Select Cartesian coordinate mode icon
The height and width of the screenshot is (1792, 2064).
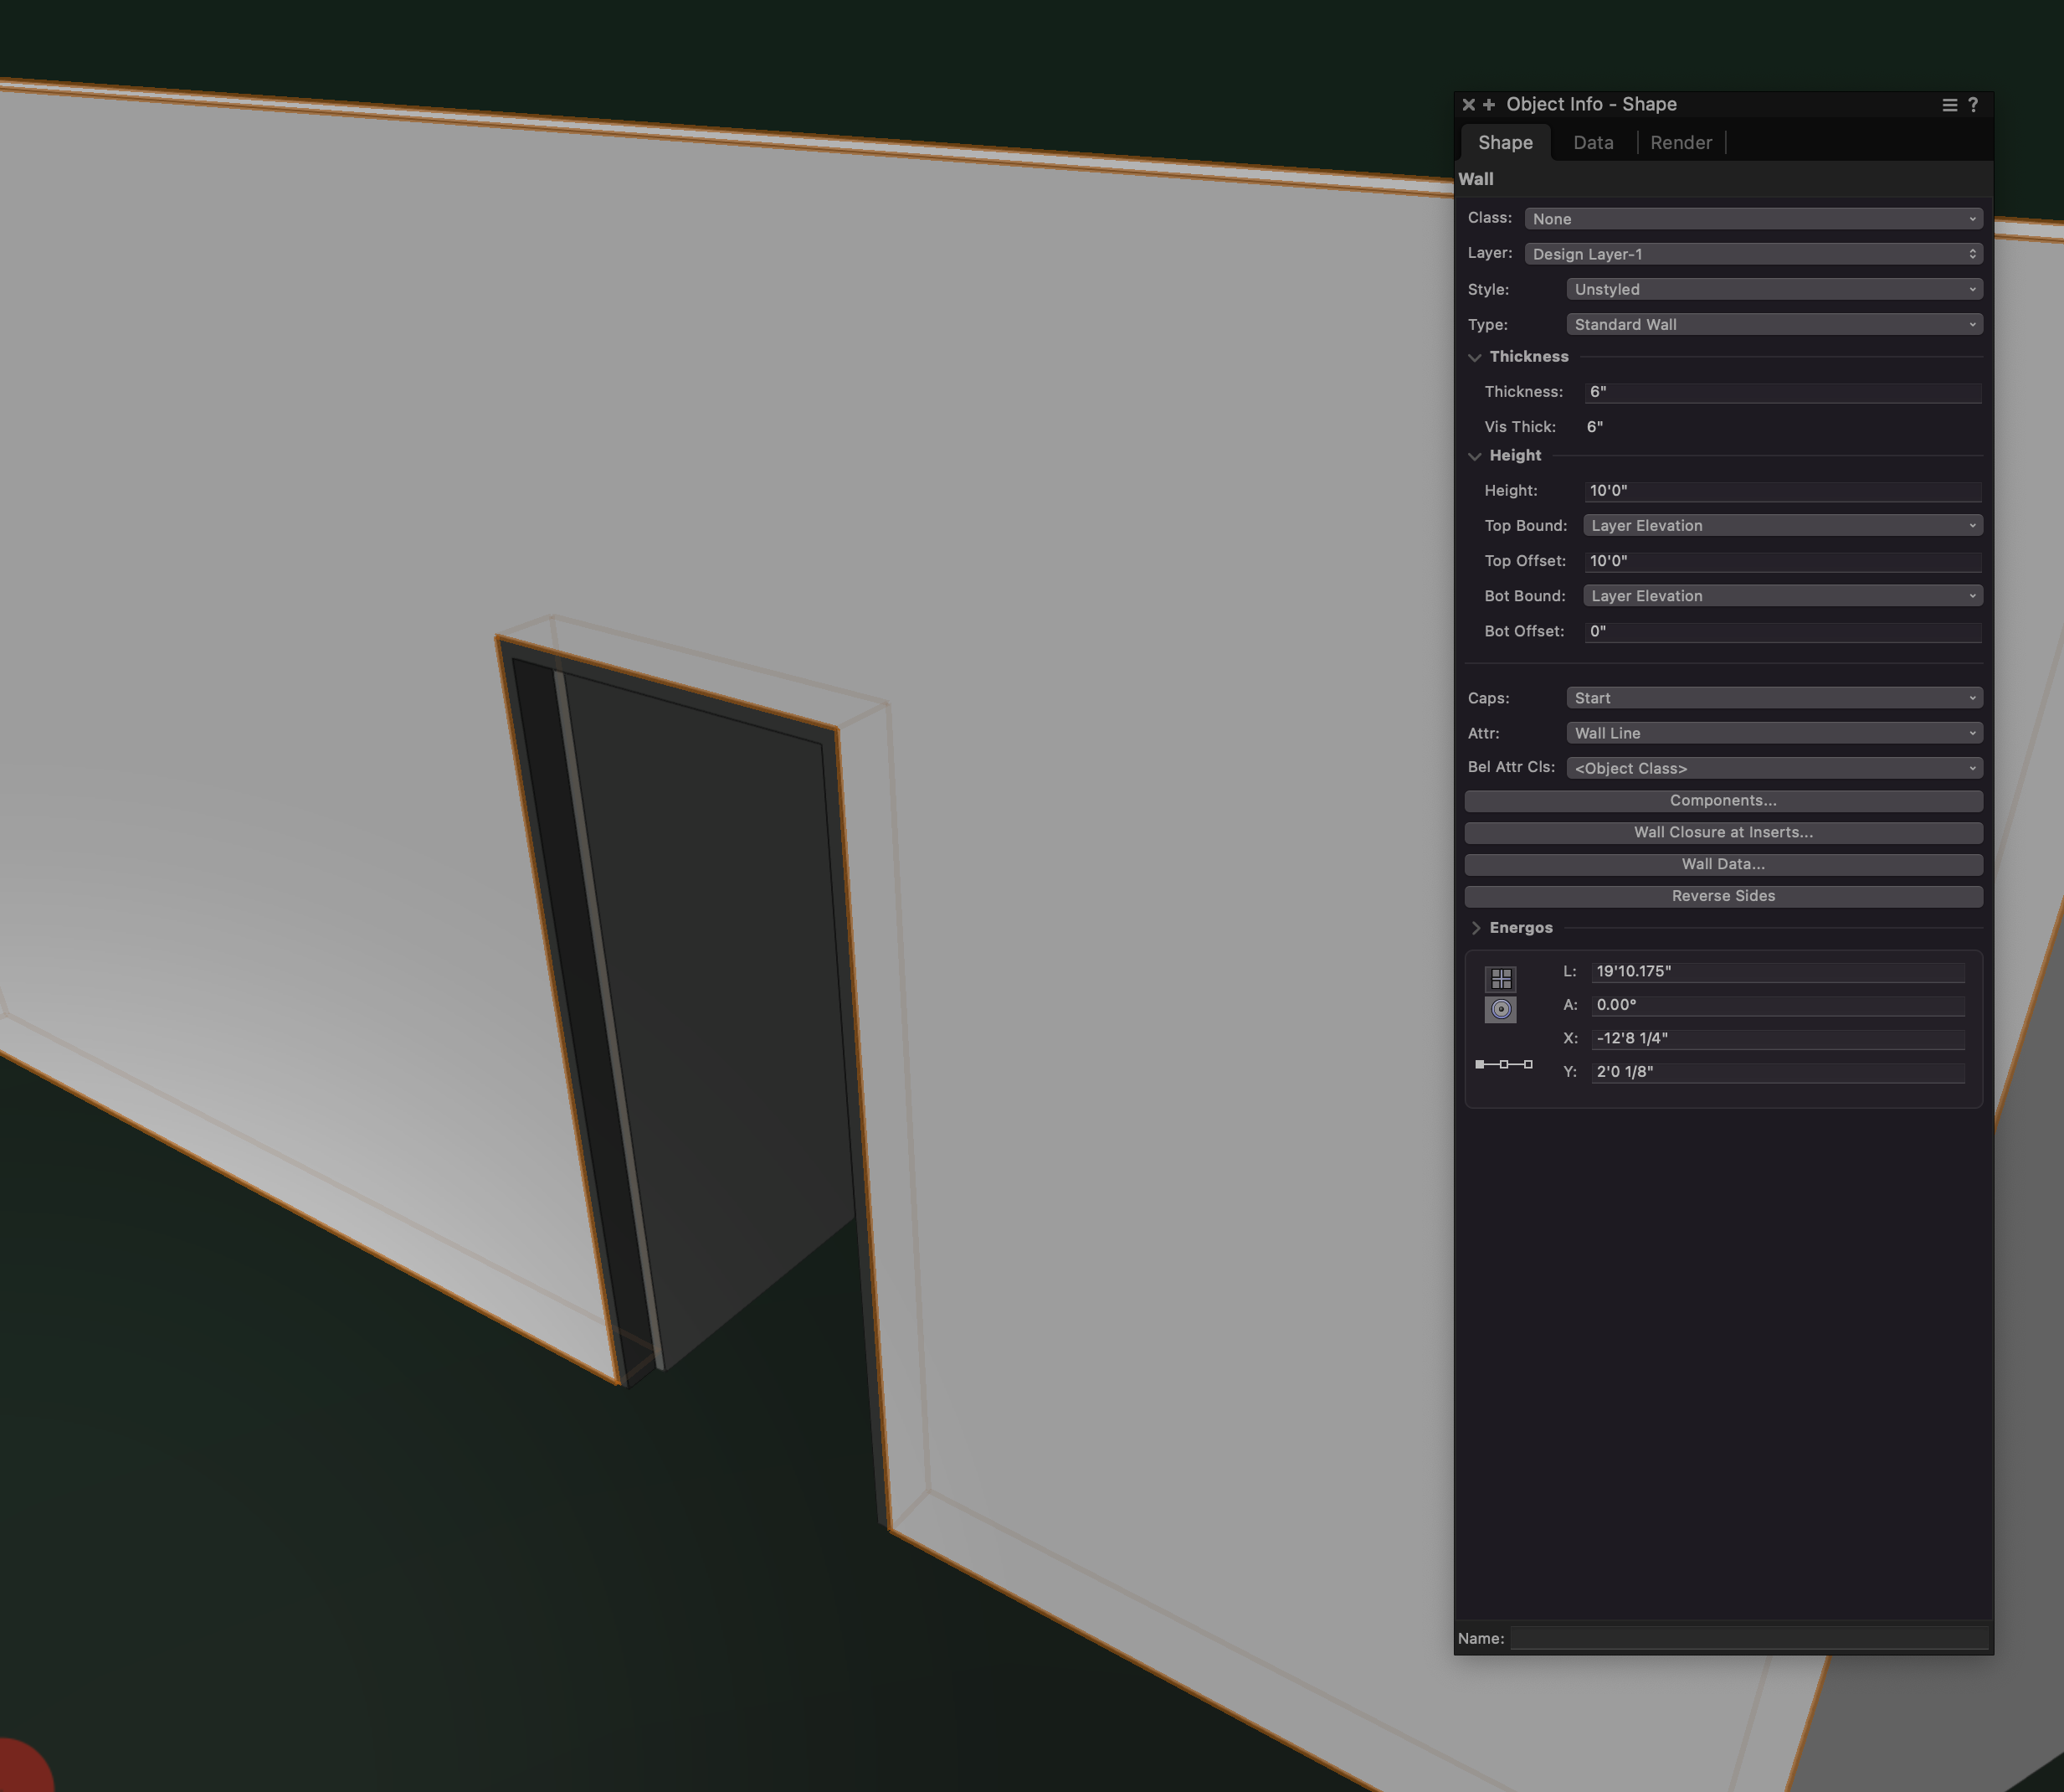1500,978
